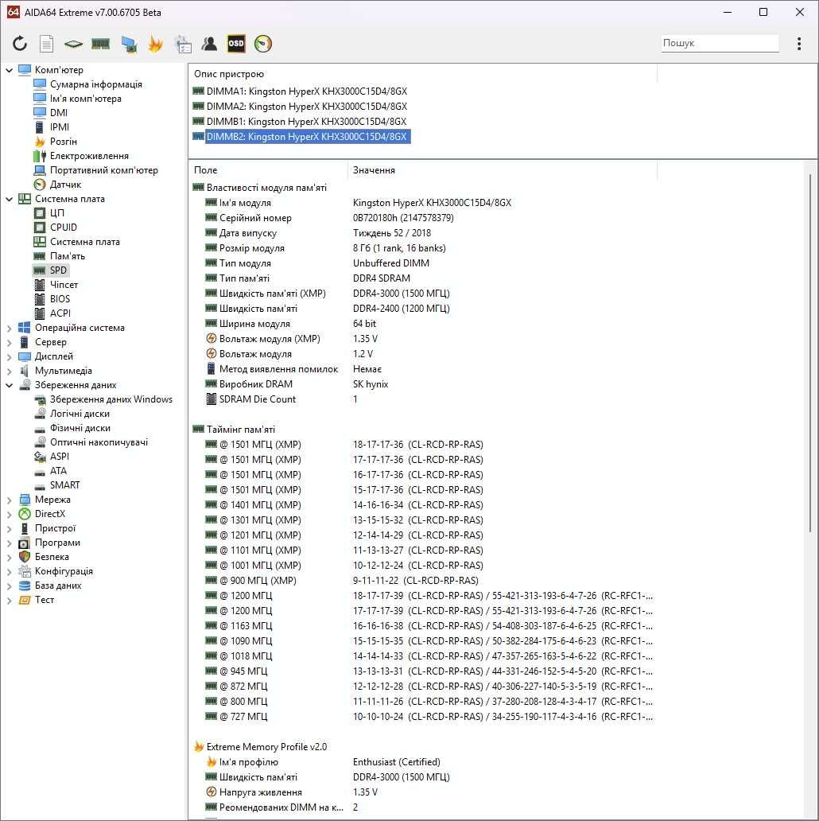The width and height of the screenshot is (819, 821).
Task: Select Оптичні накопичувачі tree item
Action: point(99,442)
